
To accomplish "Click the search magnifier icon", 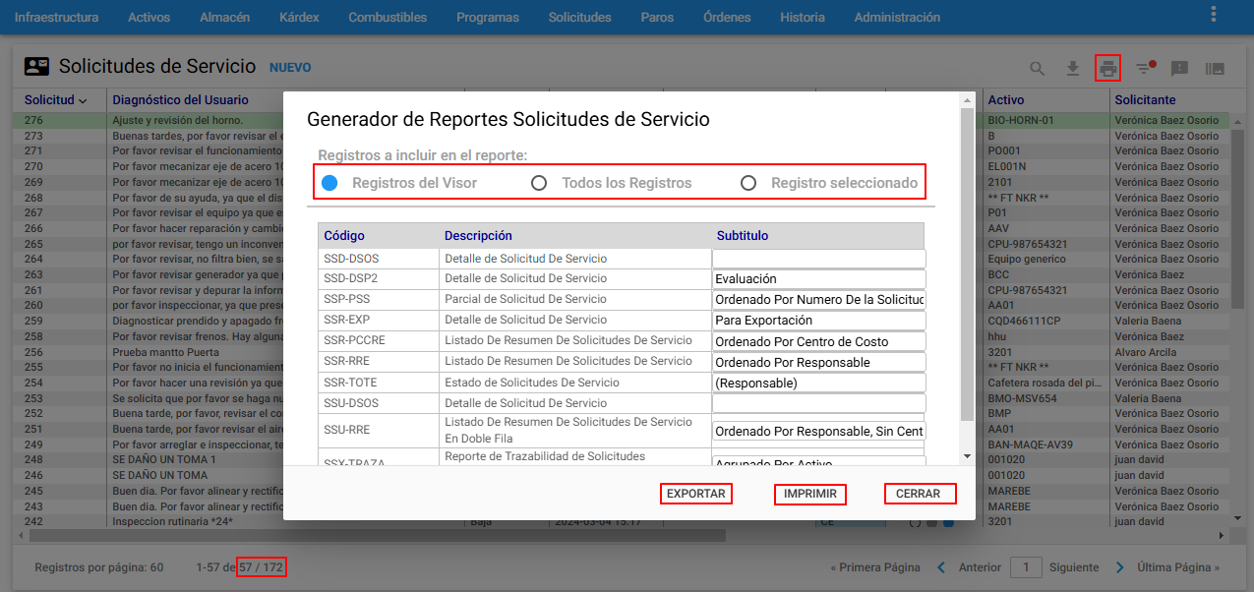I will (x=1038, y=69).
